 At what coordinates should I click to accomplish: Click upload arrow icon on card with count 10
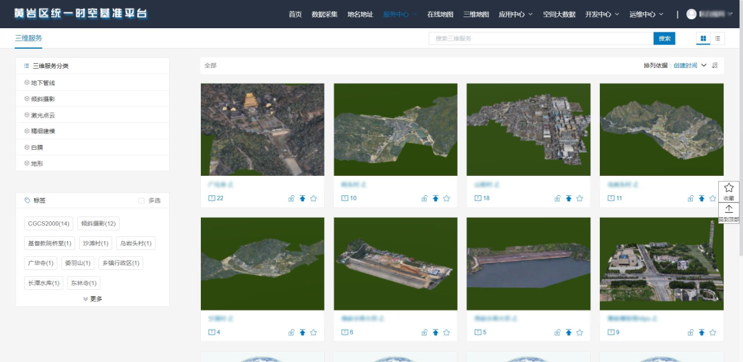coord(435,199)
